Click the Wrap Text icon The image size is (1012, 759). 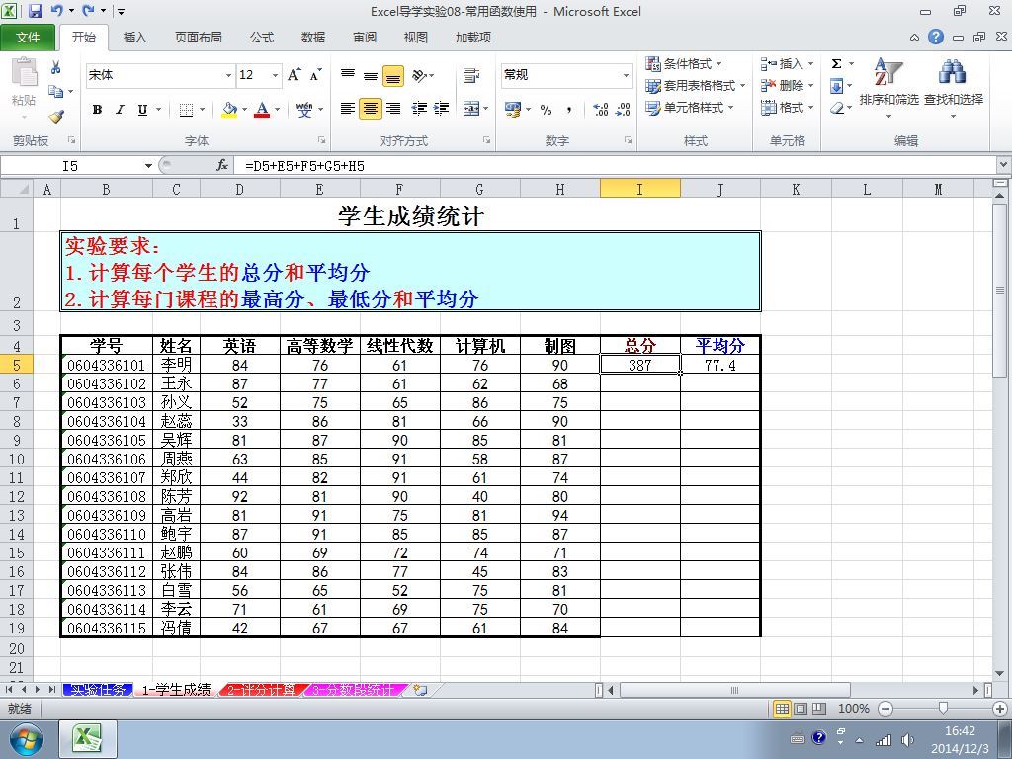(471, 75)
